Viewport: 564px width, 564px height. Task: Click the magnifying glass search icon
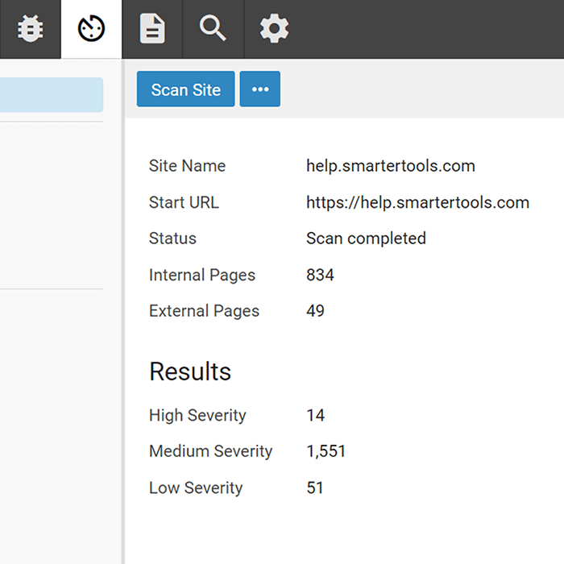(213, 29)
